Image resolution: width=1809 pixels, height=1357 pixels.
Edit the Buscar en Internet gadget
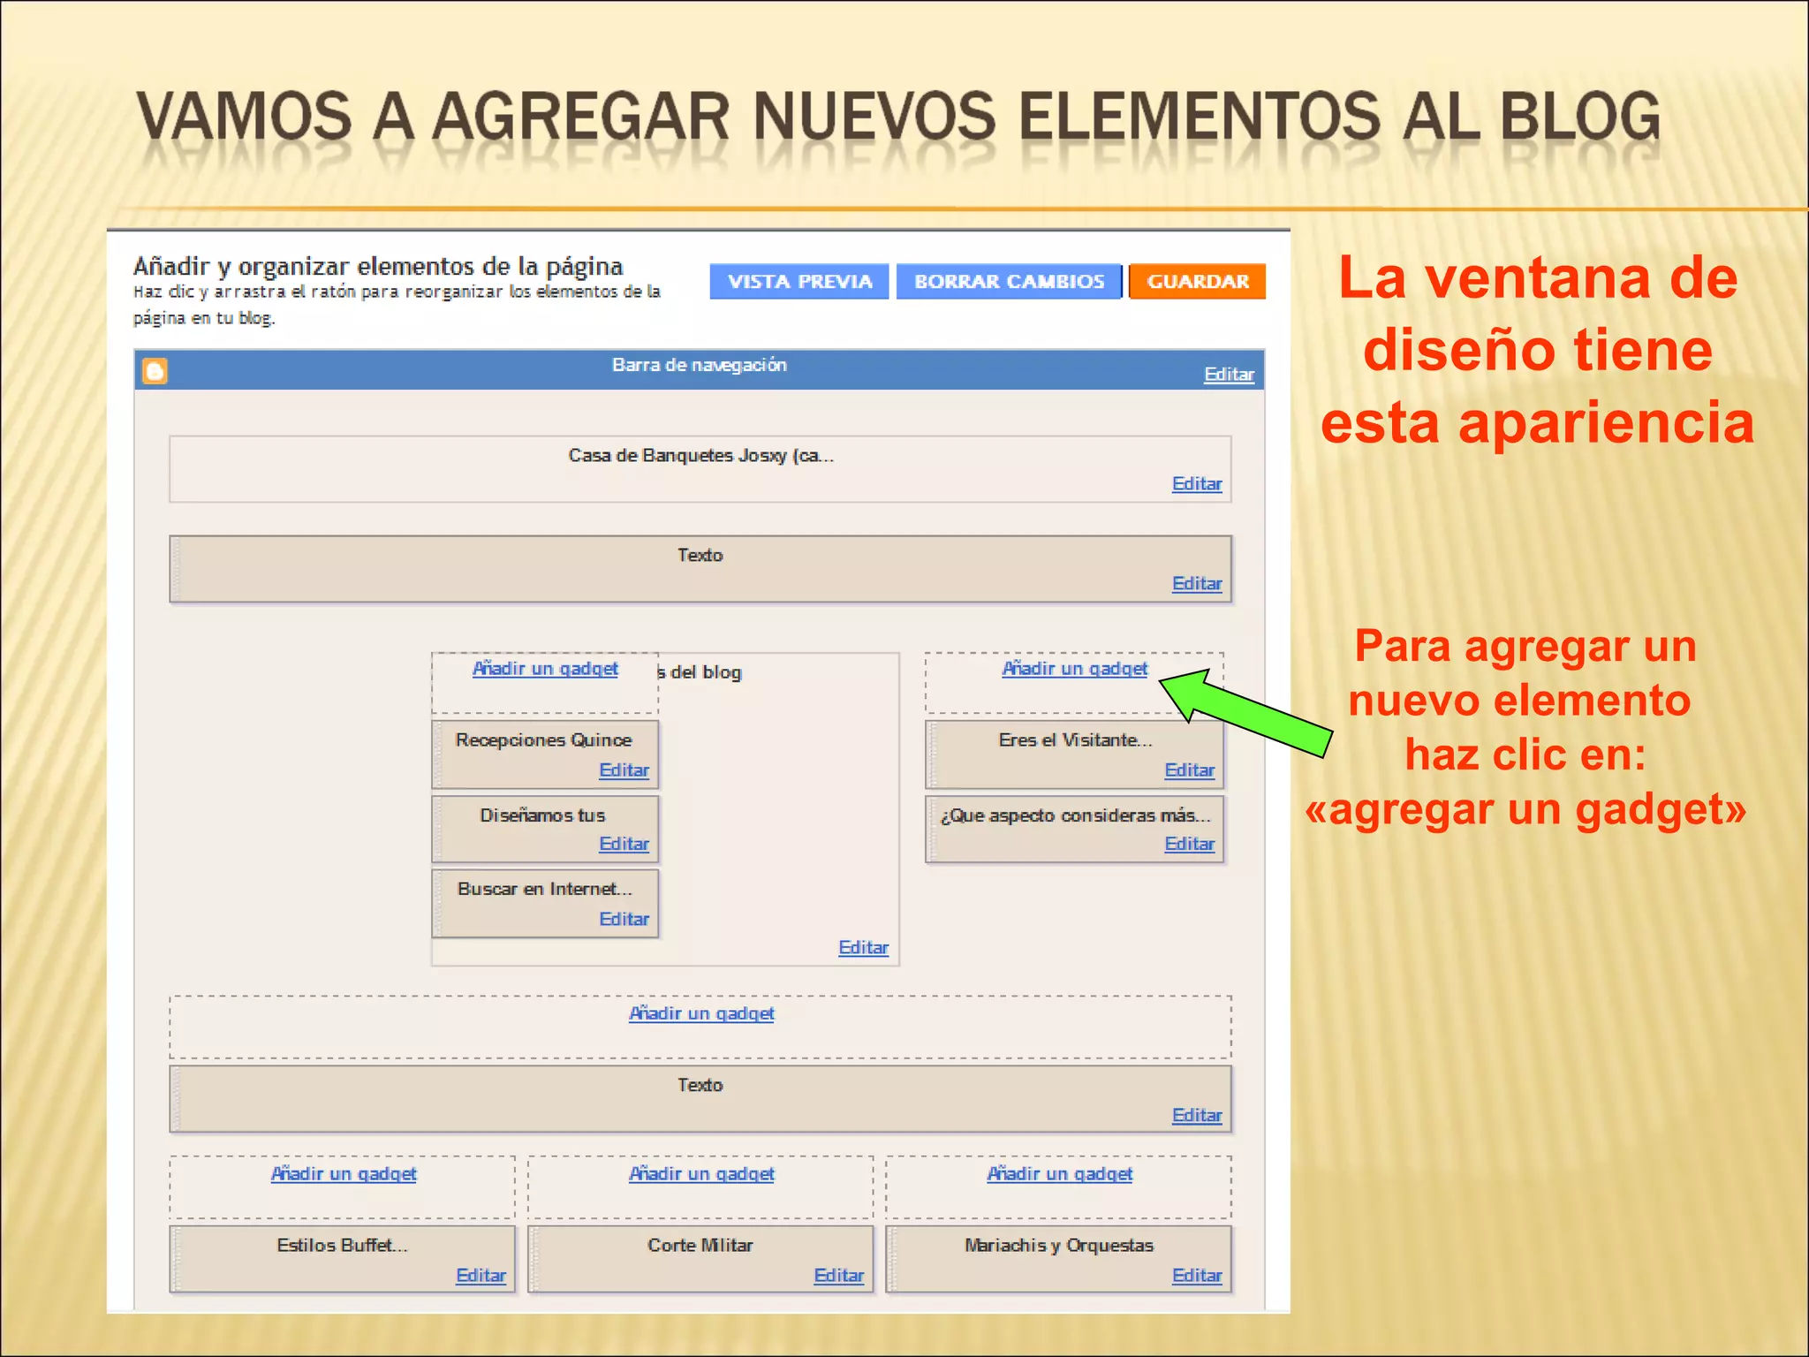[x=624, y=920]
